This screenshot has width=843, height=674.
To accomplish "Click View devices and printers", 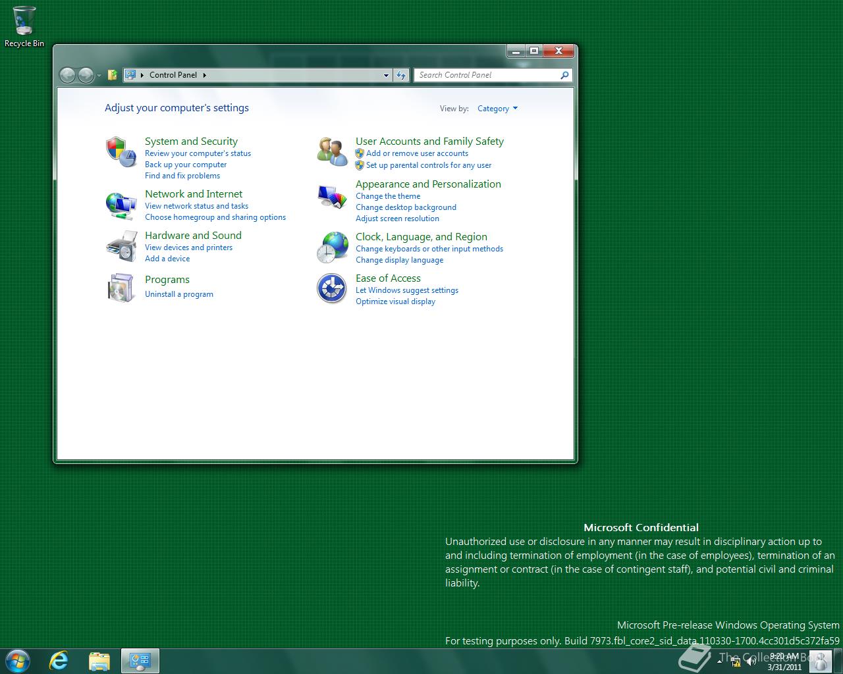I will pyautogui.click(x=188, y=247).
